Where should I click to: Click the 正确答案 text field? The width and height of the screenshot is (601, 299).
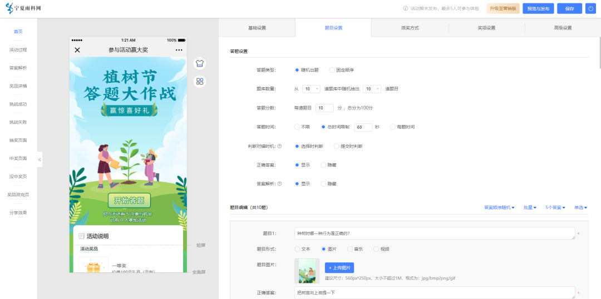(x=435, y=292)
